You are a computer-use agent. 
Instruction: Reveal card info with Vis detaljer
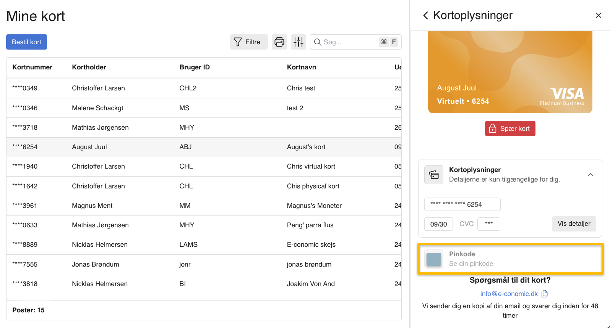point(574,223)
